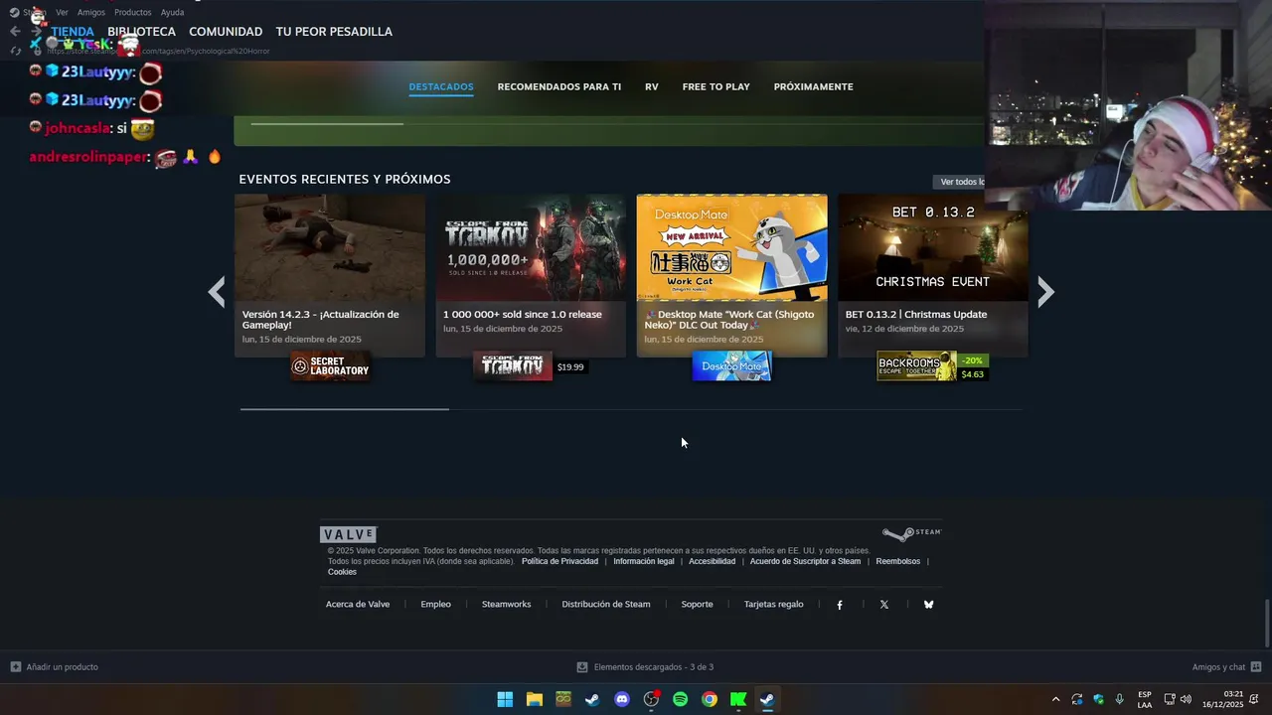Open the Ayuda menu
1272x715 pixels.
click(x=172, y=12)
